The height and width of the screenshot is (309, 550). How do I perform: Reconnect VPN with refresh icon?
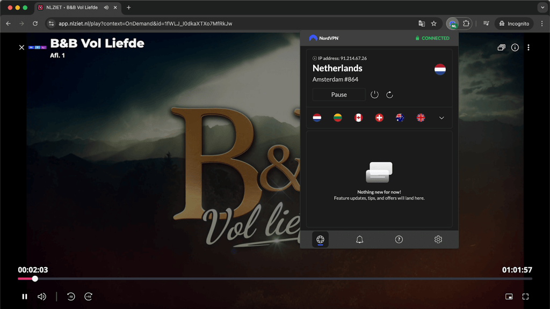tap(389, 94)
